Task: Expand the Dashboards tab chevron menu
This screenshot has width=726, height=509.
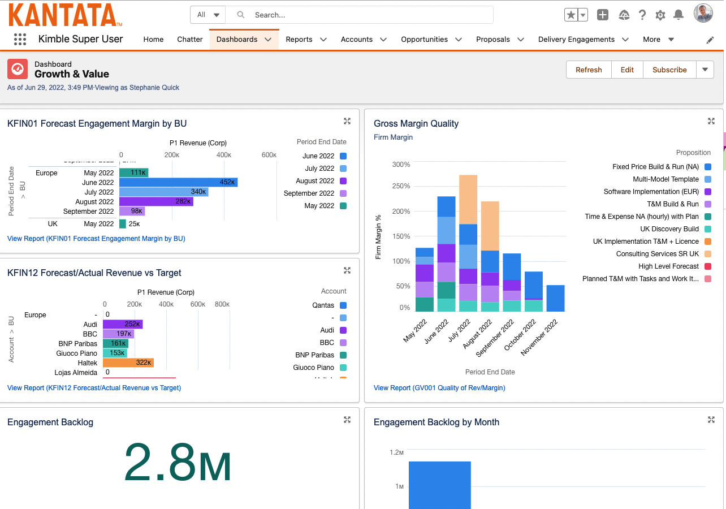Action: (x=268, y=40)
